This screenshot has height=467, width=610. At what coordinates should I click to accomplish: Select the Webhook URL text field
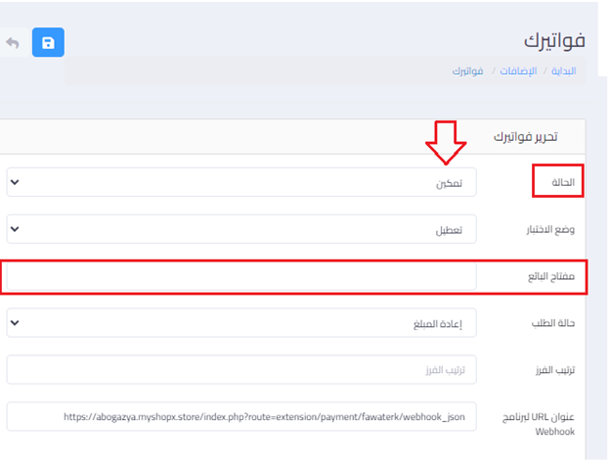click(x=241, y=416)
